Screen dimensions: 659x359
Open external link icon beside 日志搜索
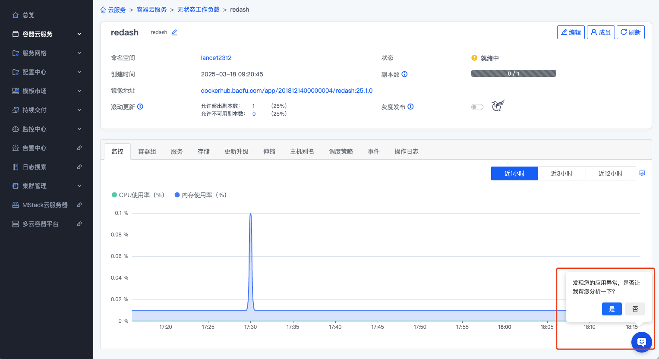(x=79, y=167)
